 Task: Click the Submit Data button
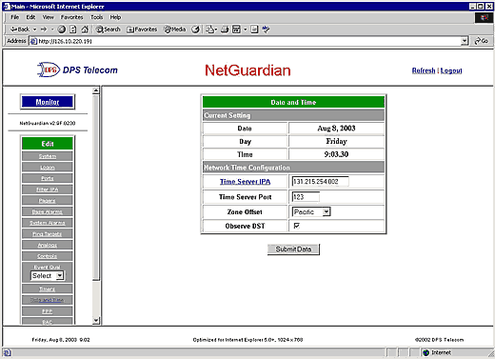coord(293,249)
